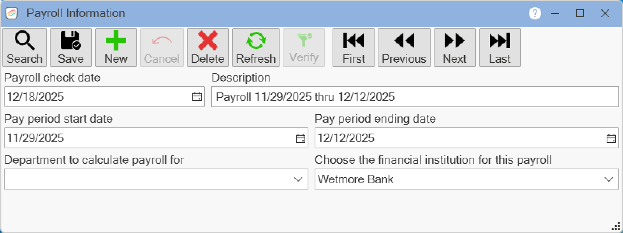623x233 pixels.
Task: Open calendar for Payroll check date
Action: point(197,97)
